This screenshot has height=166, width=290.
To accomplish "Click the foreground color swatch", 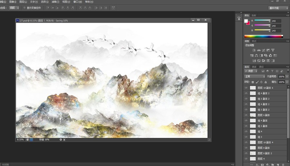I will [x=246, y=21].
